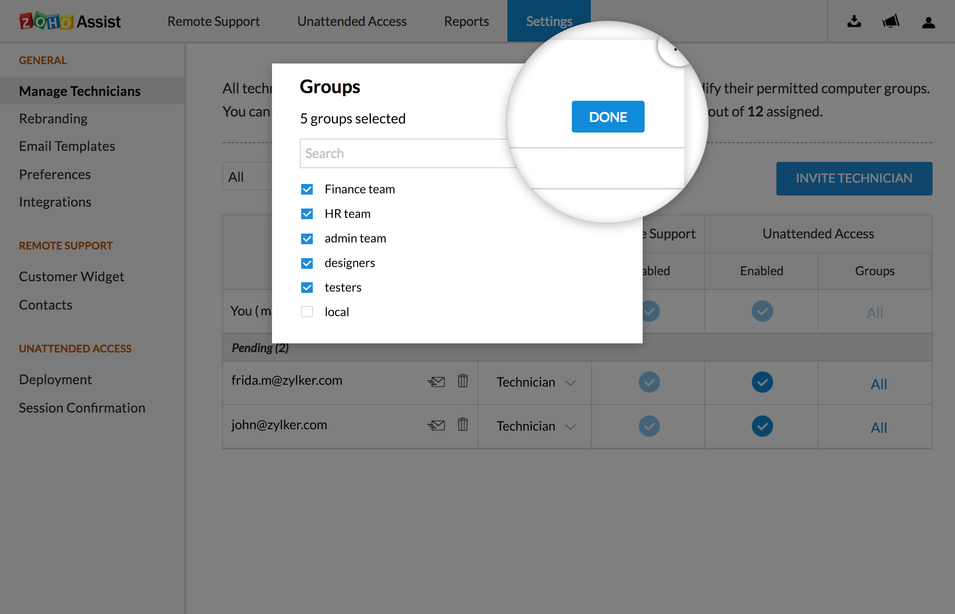
Task: Uncheck the designers group
Action: (x=307, y=263)
